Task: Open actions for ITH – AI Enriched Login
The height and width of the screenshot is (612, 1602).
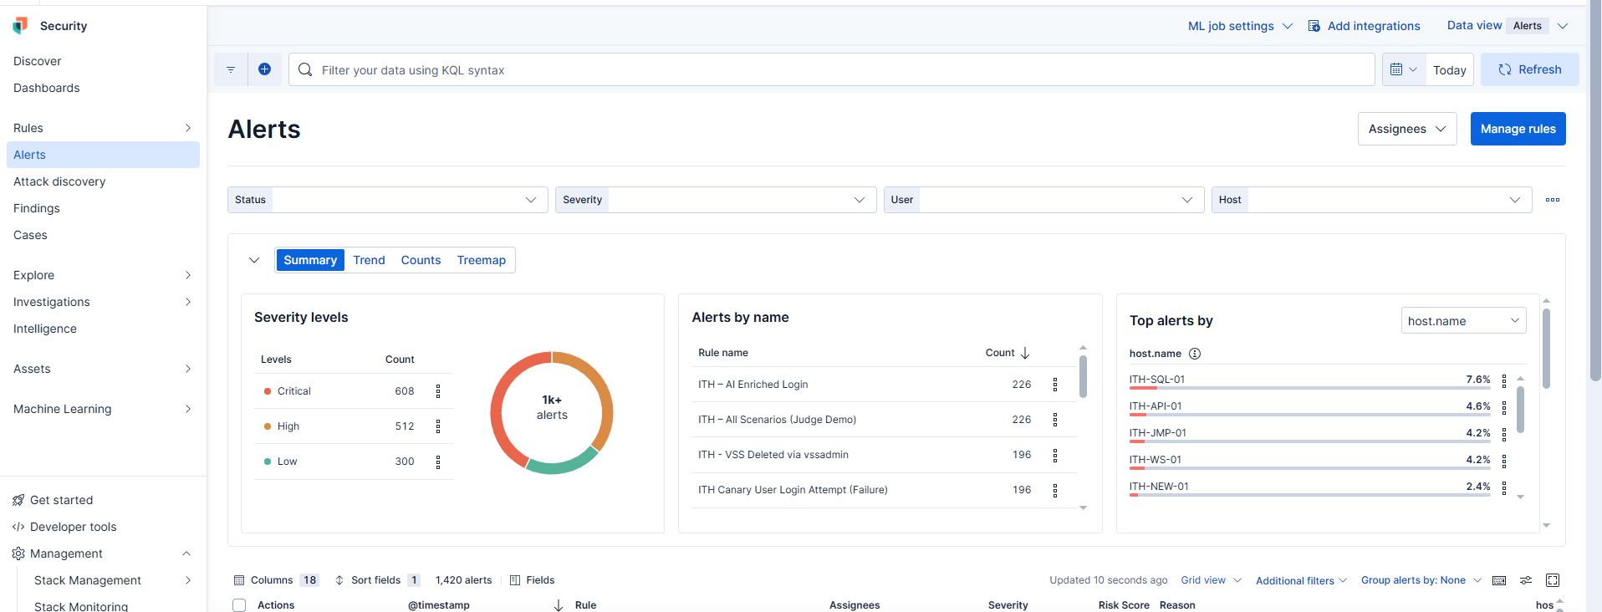Action: click(1055, 385)
